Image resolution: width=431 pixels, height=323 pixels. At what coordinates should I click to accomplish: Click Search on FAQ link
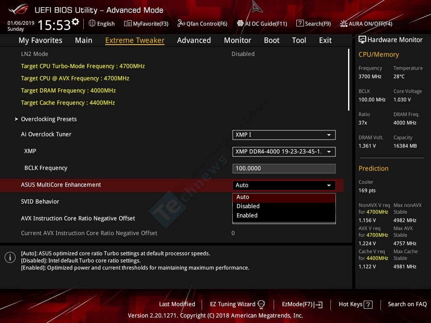407,304
